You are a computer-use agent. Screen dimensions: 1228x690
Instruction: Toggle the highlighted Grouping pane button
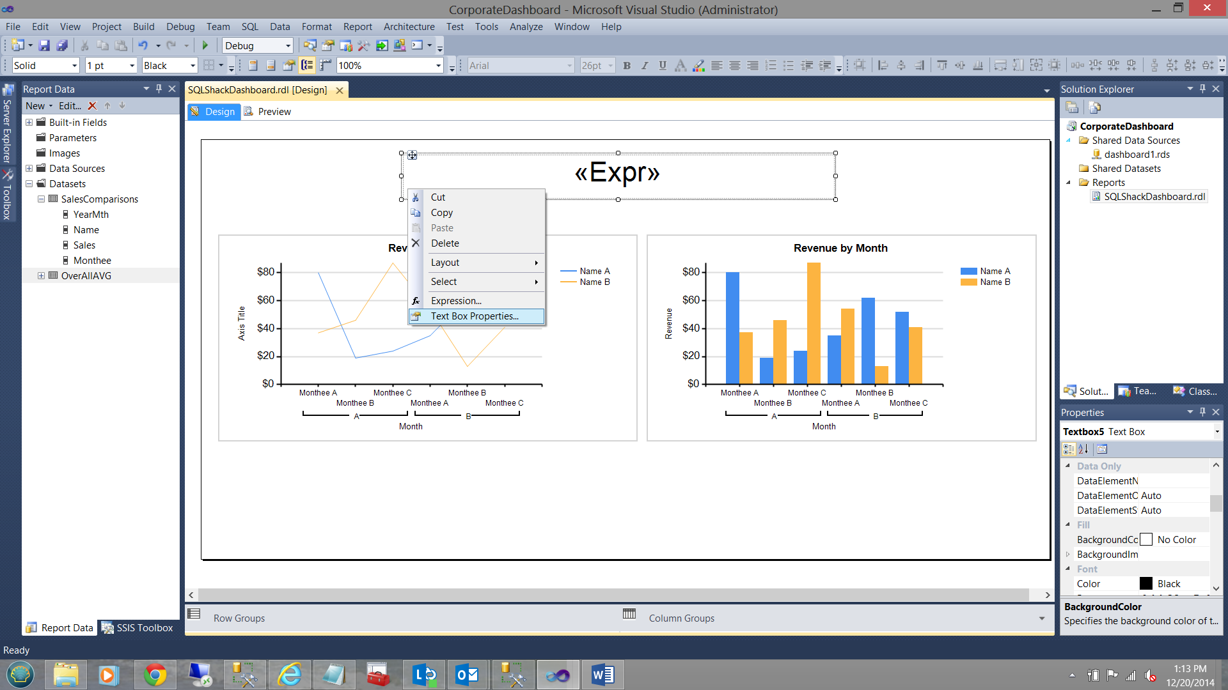tap(307, 65)
